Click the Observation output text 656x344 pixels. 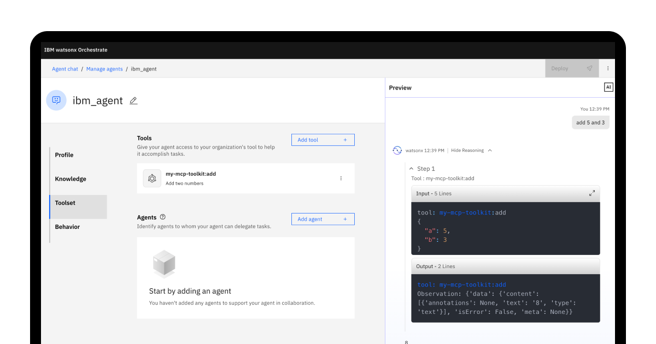[x=496, y=303]
